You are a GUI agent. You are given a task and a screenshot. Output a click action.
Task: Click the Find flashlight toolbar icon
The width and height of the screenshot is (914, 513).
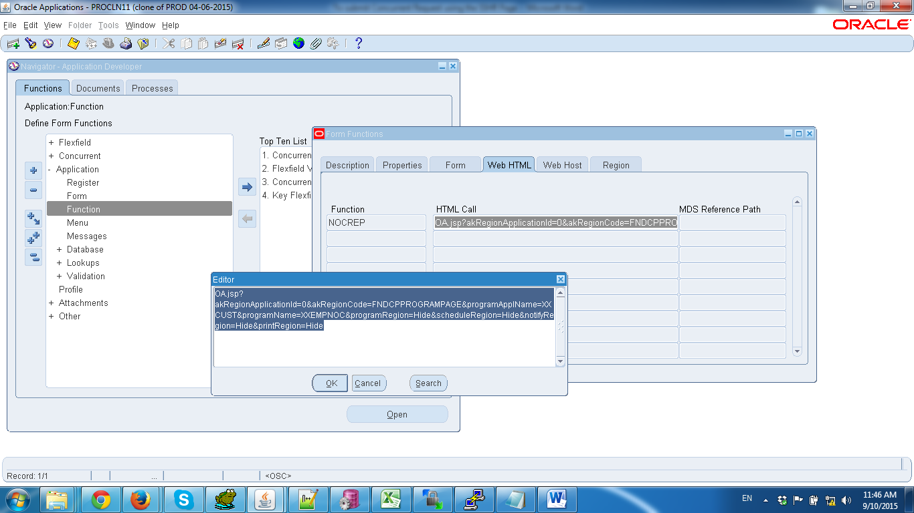pos(30,43)
